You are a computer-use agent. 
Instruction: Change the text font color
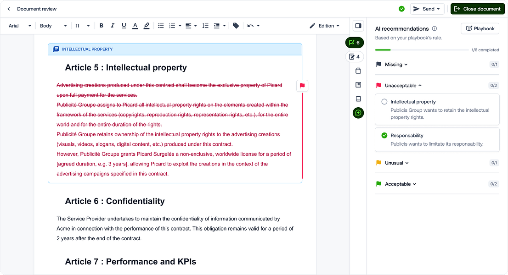point(135,26)
